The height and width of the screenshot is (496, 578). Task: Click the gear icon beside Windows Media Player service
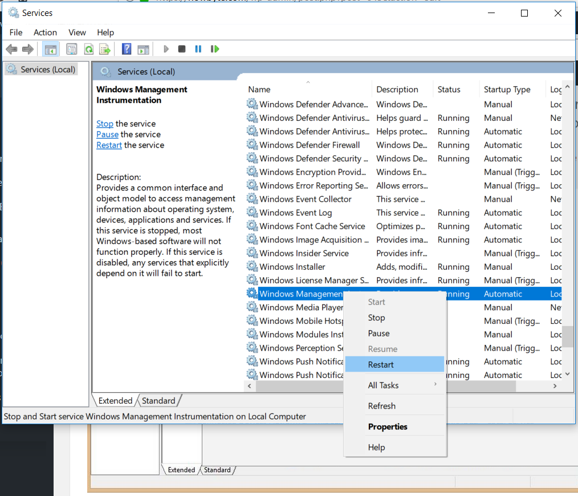252,307
